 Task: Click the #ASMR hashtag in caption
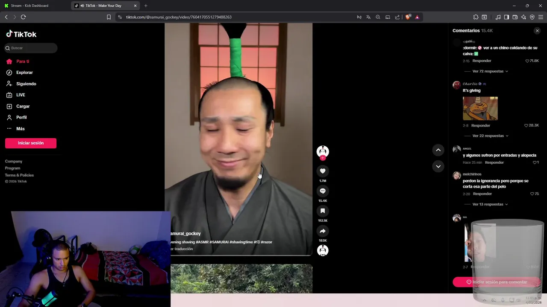202,242
